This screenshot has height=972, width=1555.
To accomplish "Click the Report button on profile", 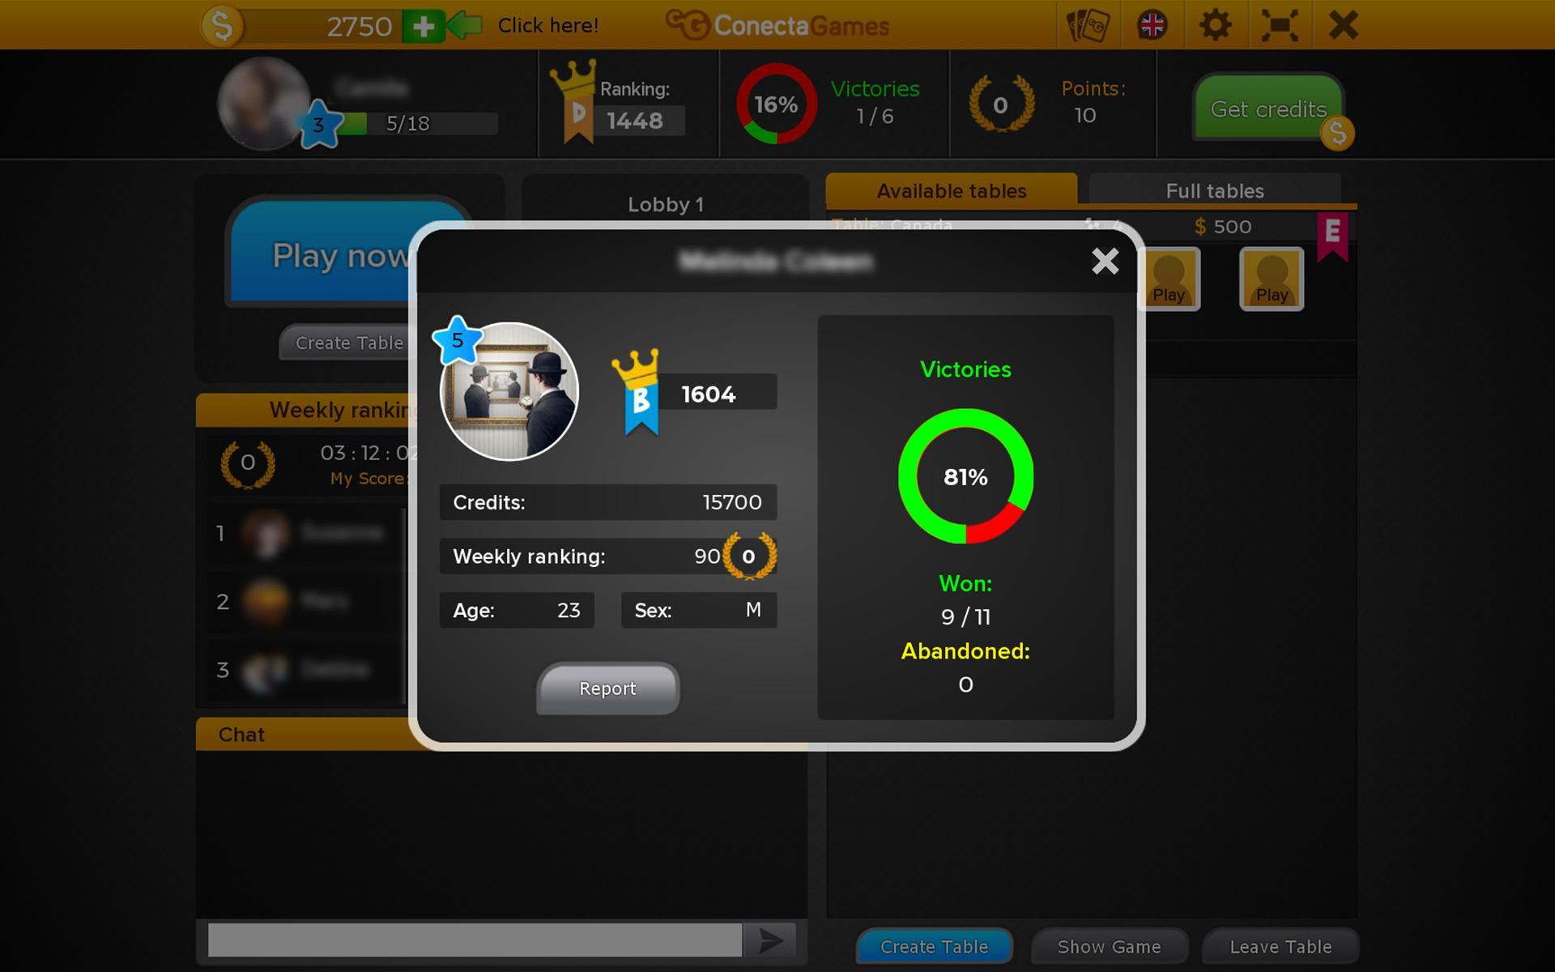I will (x=607, y=688).
